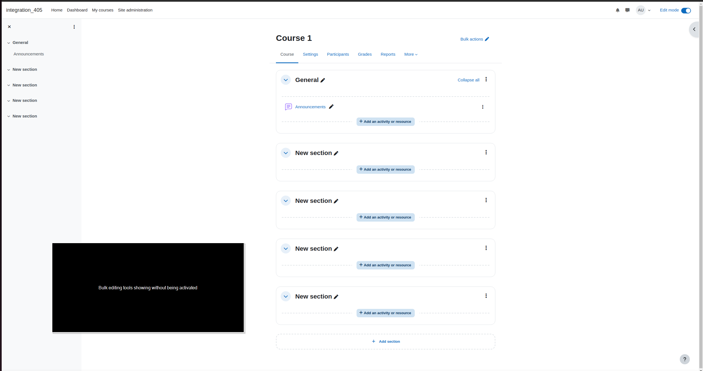Edit the General section name pencil
This screenshot has height=371, width=703.
point(323,80)
